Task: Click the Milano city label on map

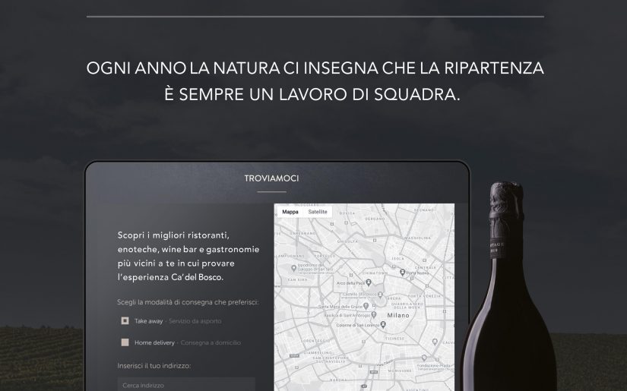Action: [398, 315]
